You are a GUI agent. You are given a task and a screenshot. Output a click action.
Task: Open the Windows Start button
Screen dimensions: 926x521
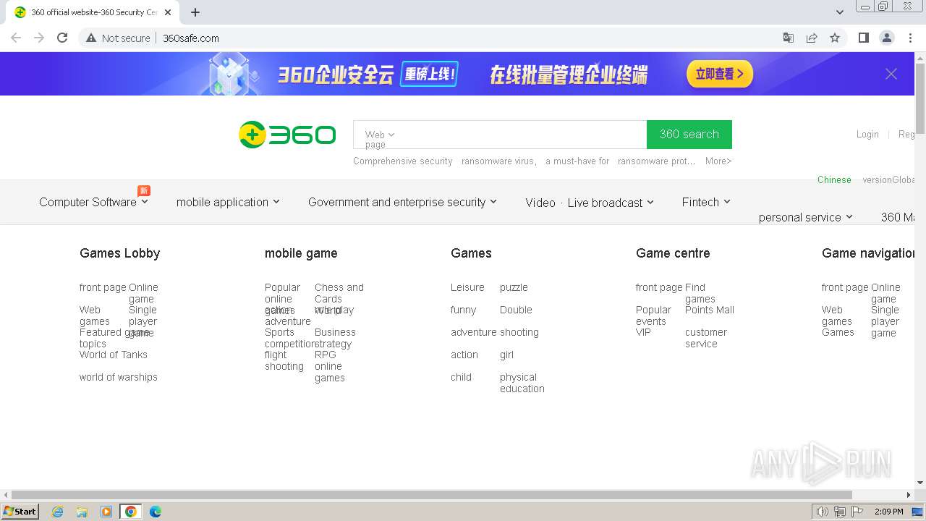20,511
